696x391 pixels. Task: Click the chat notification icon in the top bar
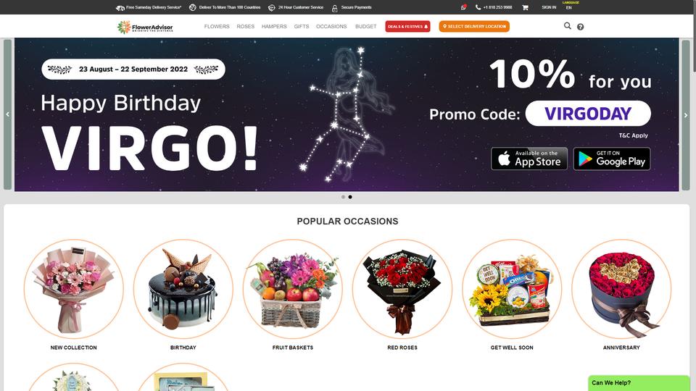click(463, 7)
